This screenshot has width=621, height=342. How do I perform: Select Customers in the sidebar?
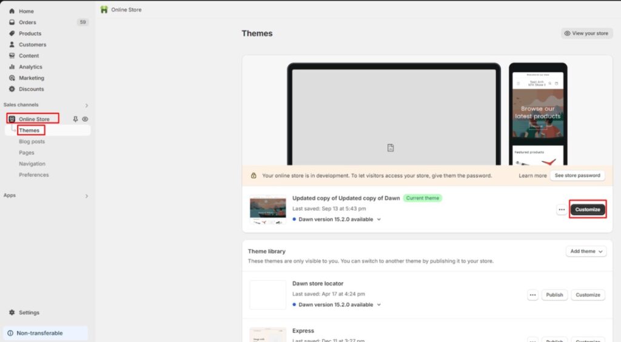pos(33,44)
